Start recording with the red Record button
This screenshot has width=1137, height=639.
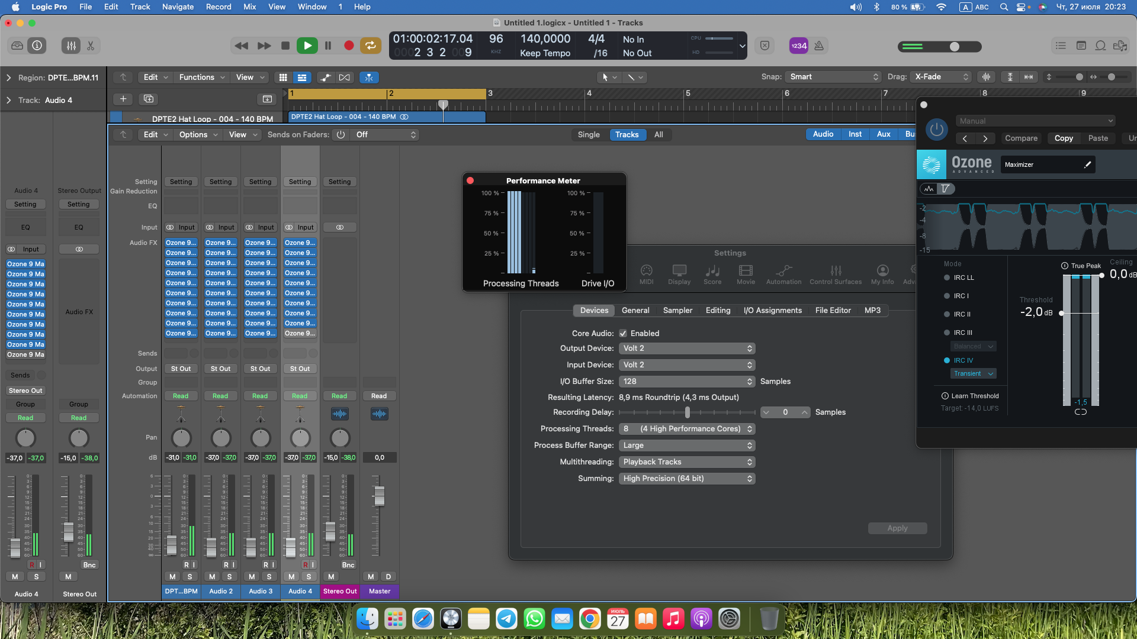point(349,46)
